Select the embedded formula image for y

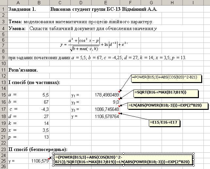(x=94, y=44)
